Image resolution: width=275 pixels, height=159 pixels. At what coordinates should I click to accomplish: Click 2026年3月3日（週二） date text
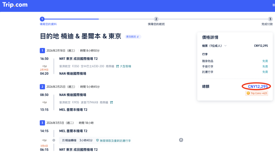coord(60,123)
